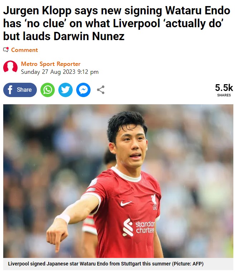
Task: Click the red author avatar icon
Action: pyautogui.click(x=10, y=67)
